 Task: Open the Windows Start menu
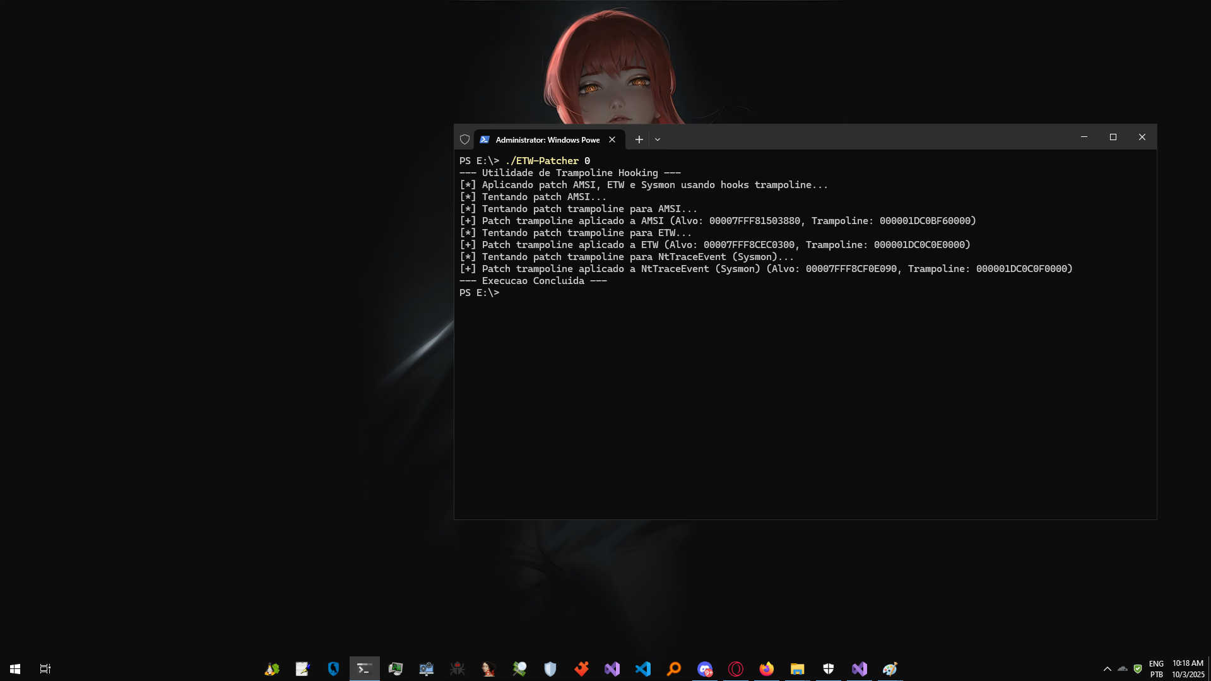tap(15, 668)
